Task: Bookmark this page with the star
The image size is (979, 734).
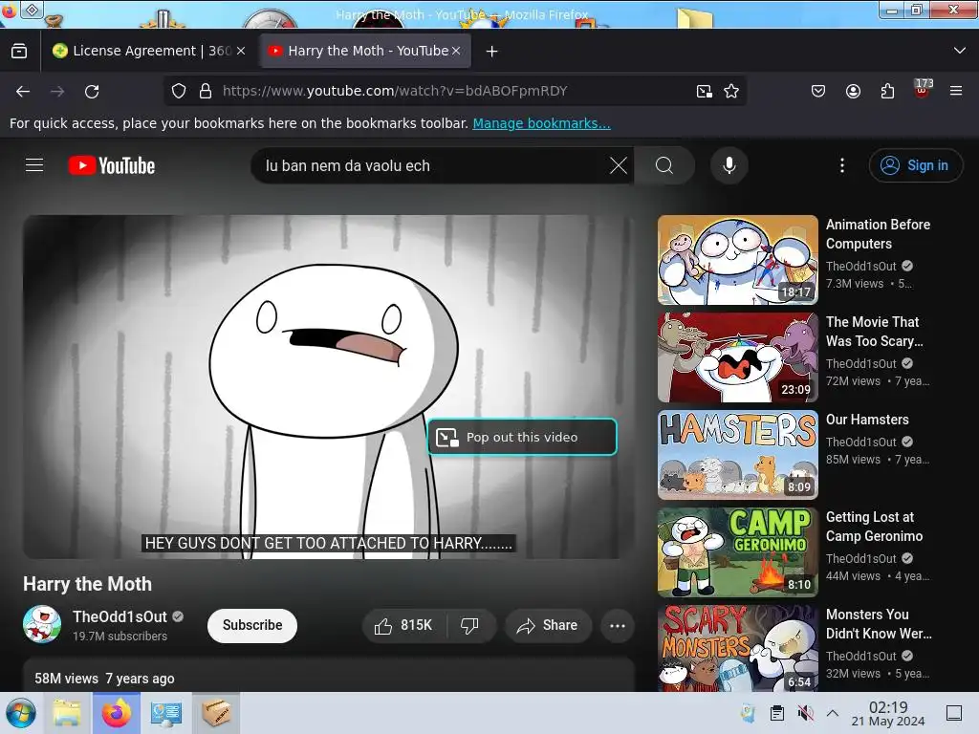Action: pos(731,92)
